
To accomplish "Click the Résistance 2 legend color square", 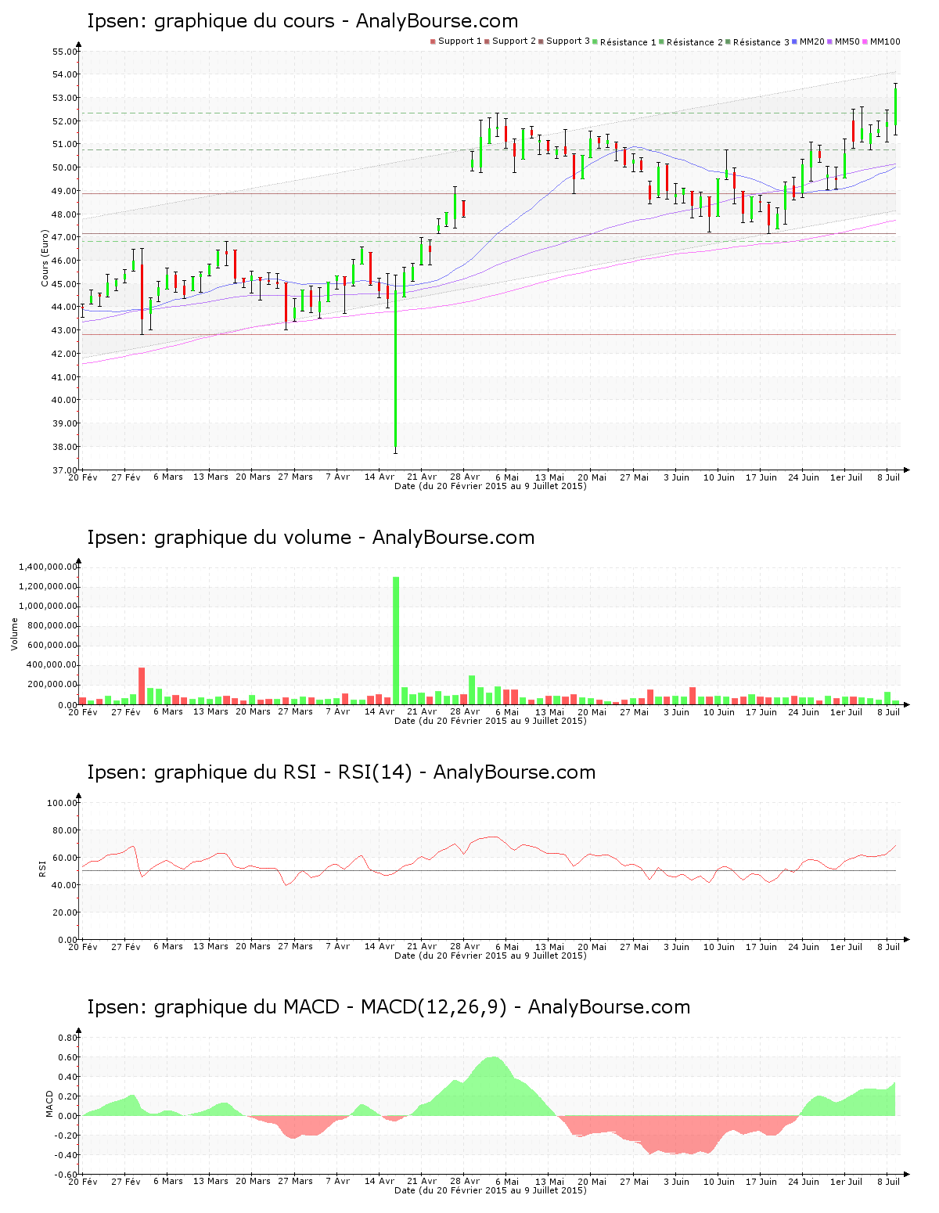I will [x=661, y=41].
